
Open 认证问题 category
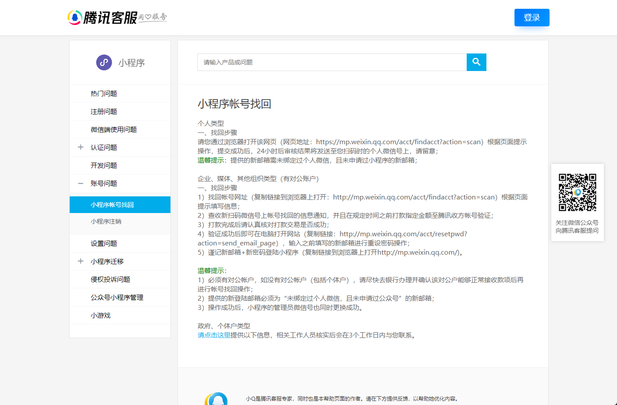(104, 147)
